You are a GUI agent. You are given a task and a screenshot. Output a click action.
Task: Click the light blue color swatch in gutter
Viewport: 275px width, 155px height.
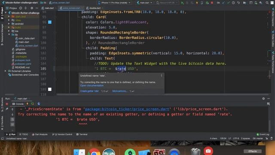pos(50,22)
